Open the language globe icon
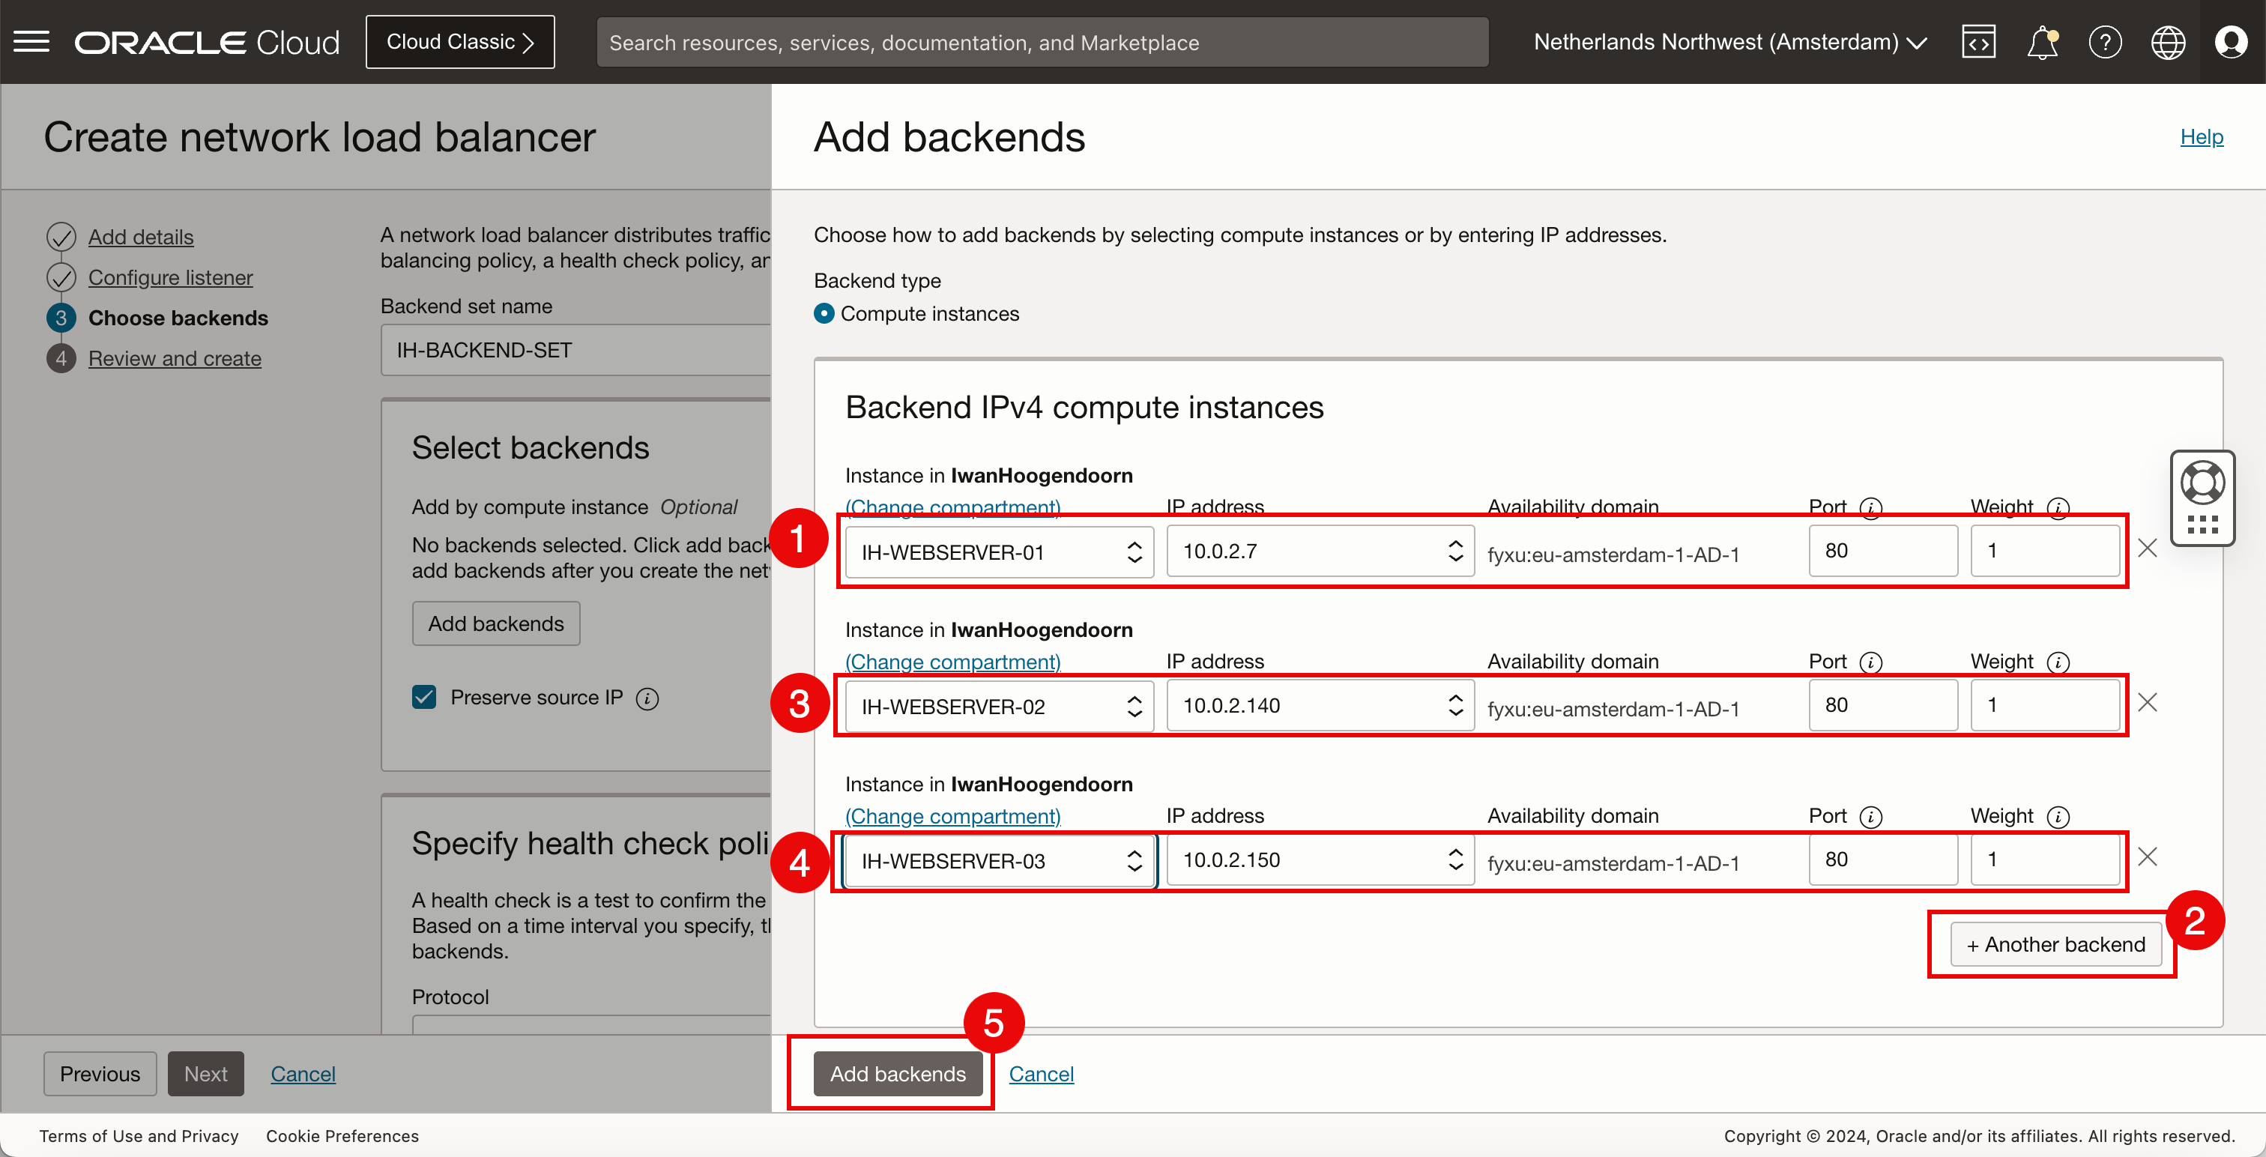This screenshot has width=2266, height=1157. [2168, 42]
